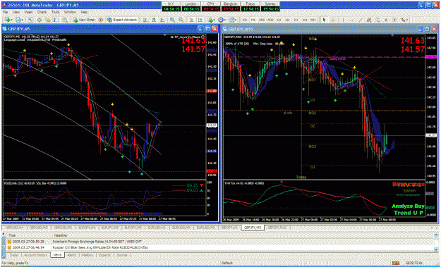
Task: Zoom out on the chart
Action: coord(181,20)
